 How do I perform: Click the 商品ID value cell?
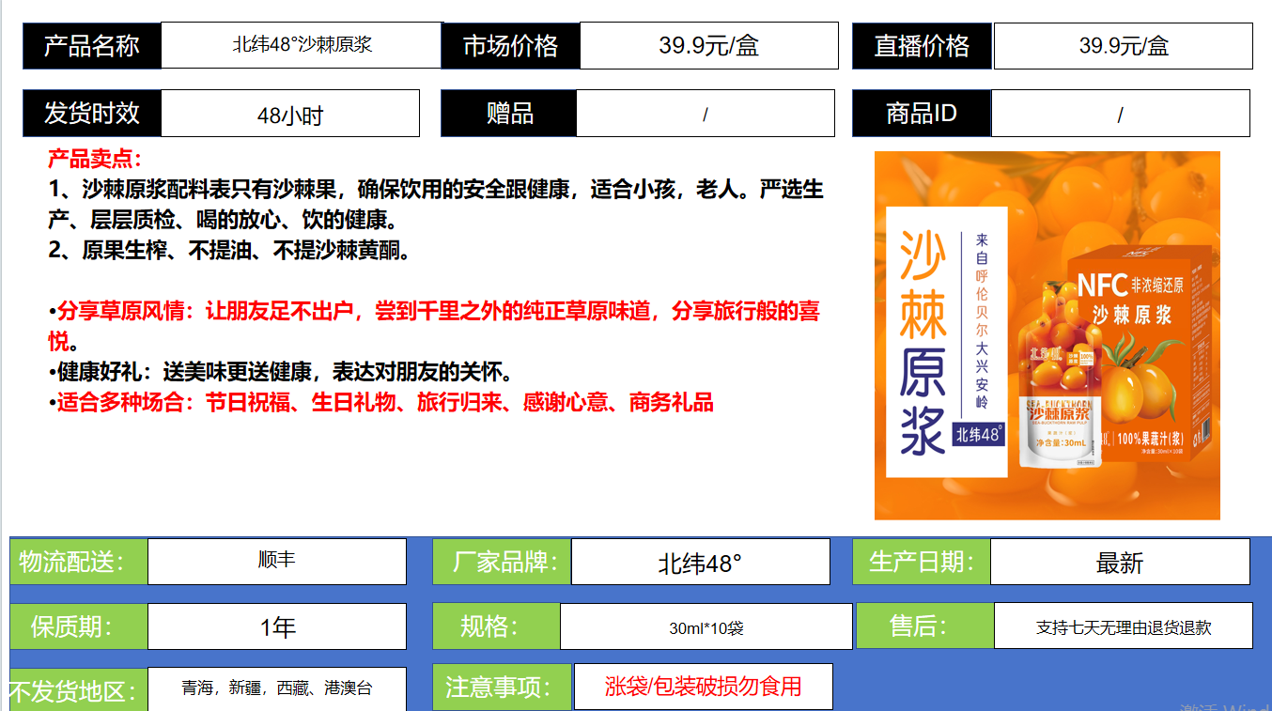pos(1120,115)
